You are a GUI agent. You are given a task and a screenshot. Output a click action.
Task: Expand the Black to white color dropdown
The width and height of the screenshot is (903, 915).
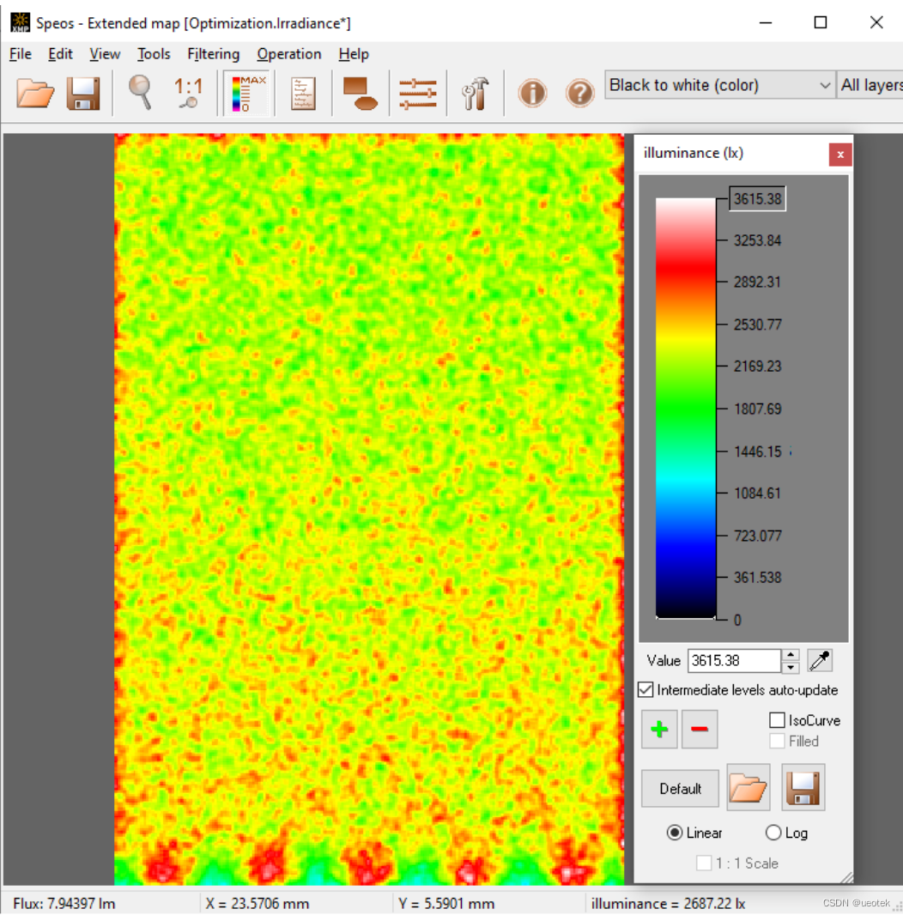[x=824, y=85]
